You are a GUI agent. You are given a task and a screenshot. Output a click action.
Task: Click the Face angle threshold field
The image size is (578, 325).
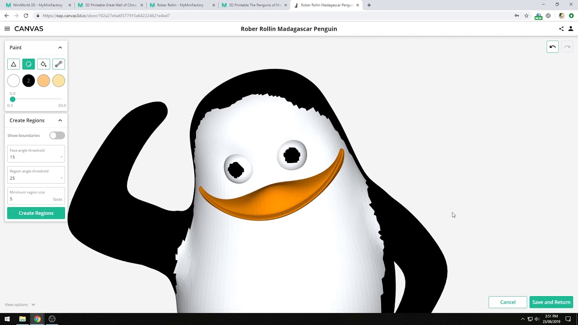click(36, 153)
